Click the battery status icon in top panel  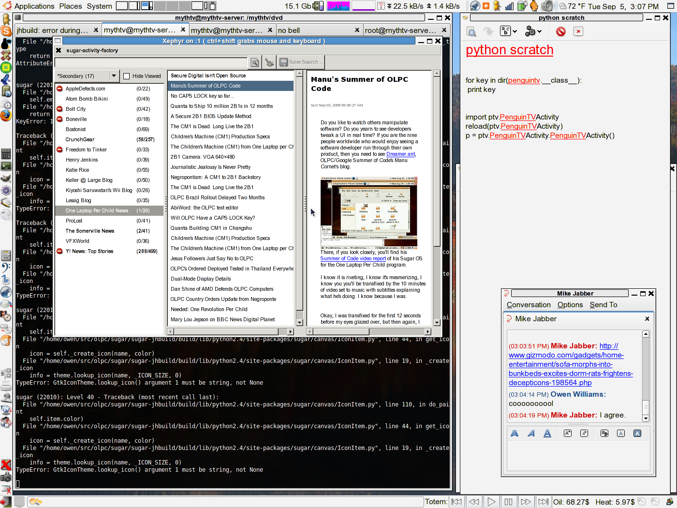point(522,6)
